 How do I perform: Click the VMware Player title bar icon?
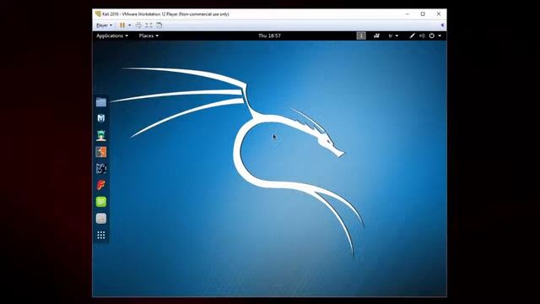(x=98, y=14)
